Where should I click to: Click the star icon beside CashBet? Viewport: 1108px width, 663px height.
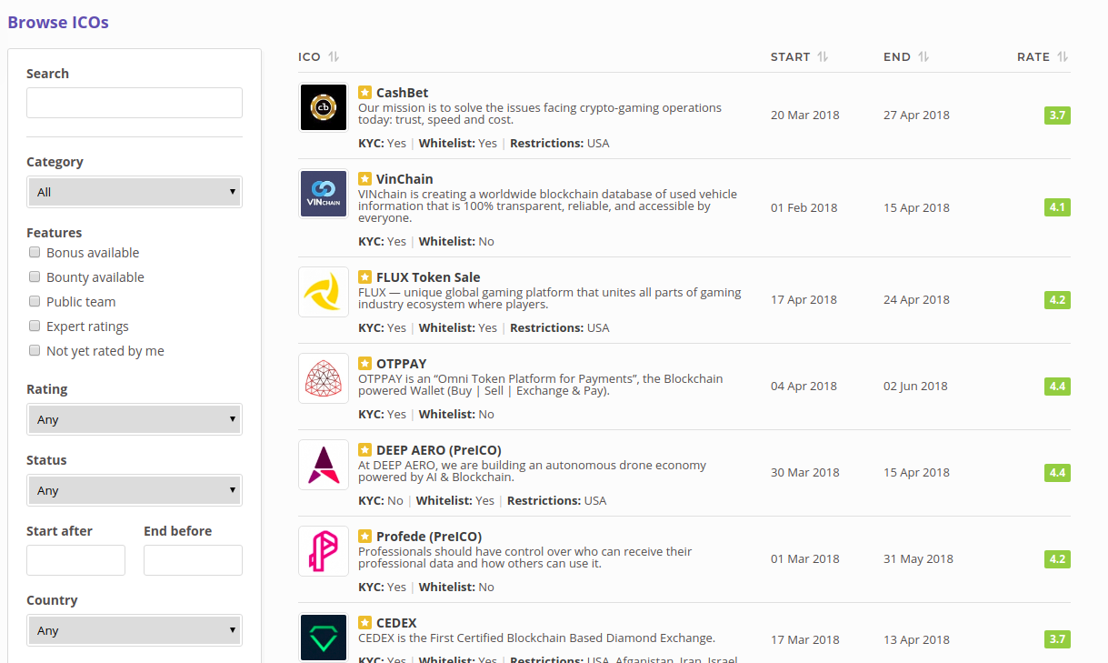point(364,93)
